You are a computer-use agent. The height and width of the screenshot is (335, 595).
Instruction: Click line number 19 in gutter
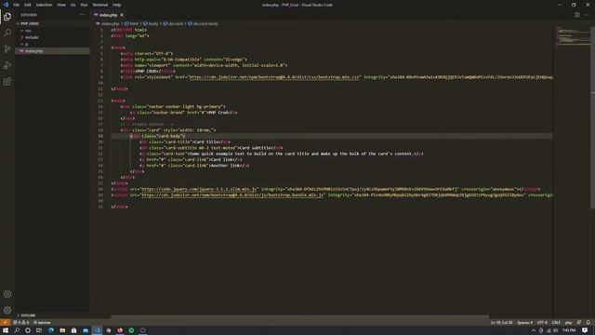tap(100, 136)
